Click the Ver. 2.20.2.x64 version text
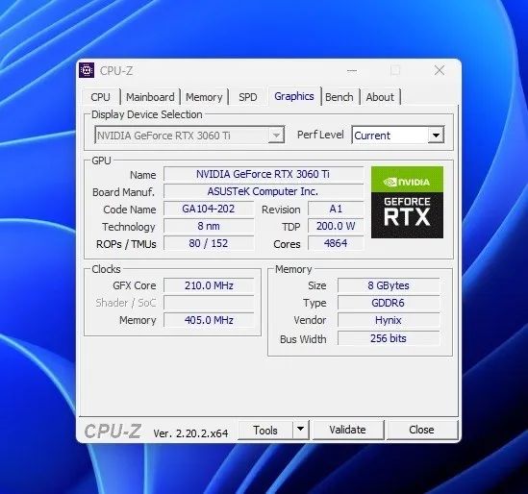This screenshot has height=494, width=528. point(190,432)
